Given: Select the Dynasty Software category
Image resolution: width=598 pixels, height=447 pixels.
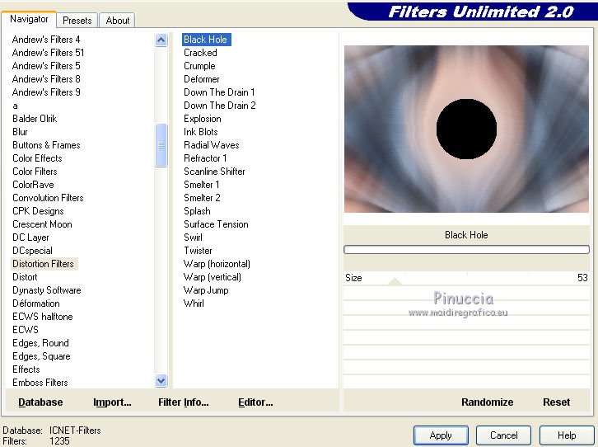Looking at the screenshot, I should tap(46, 290).
